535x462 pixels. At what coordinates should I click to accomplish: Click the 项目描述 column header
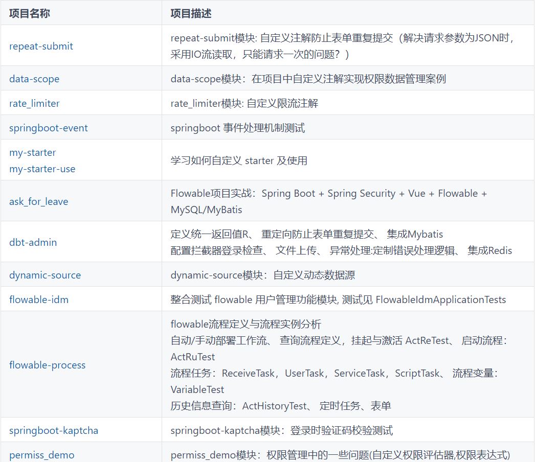point(191,13)
